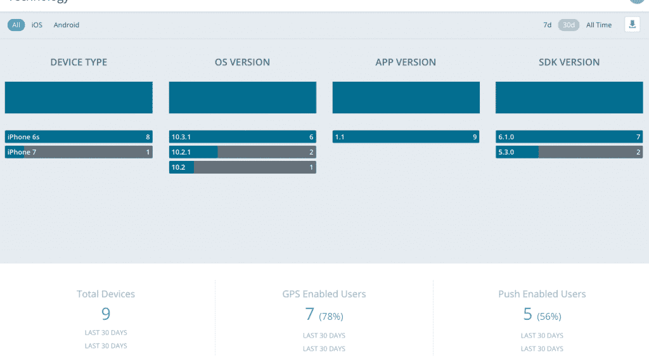
Task: Filter the data by iOS
Action: [37, 25]
